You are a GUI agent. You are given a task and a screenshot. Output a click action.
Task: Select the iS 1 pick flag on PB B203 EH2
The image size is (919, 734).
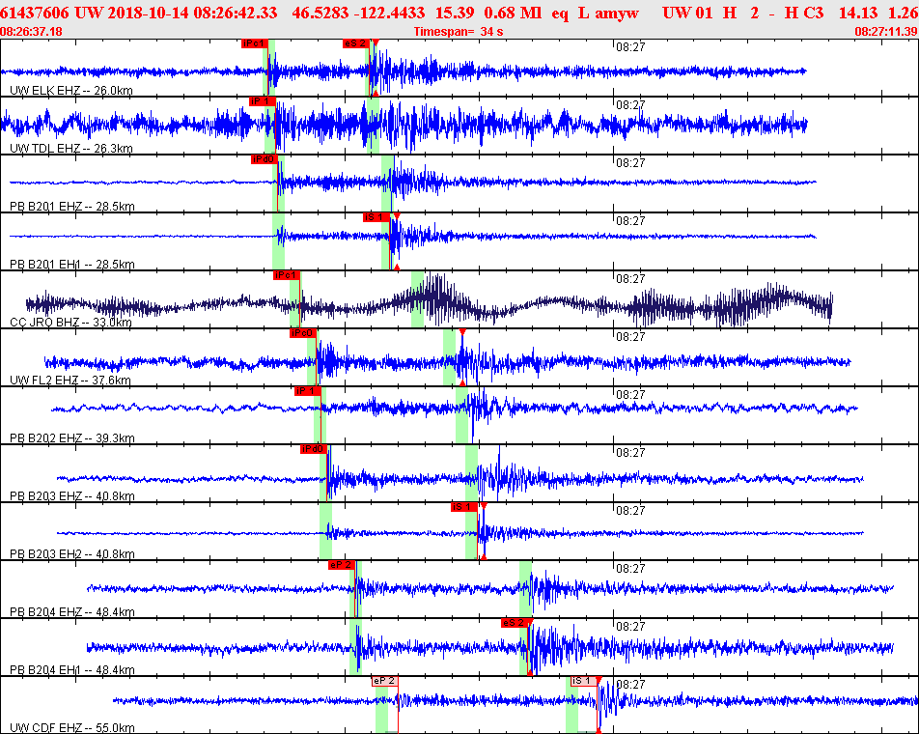(463, 508)
